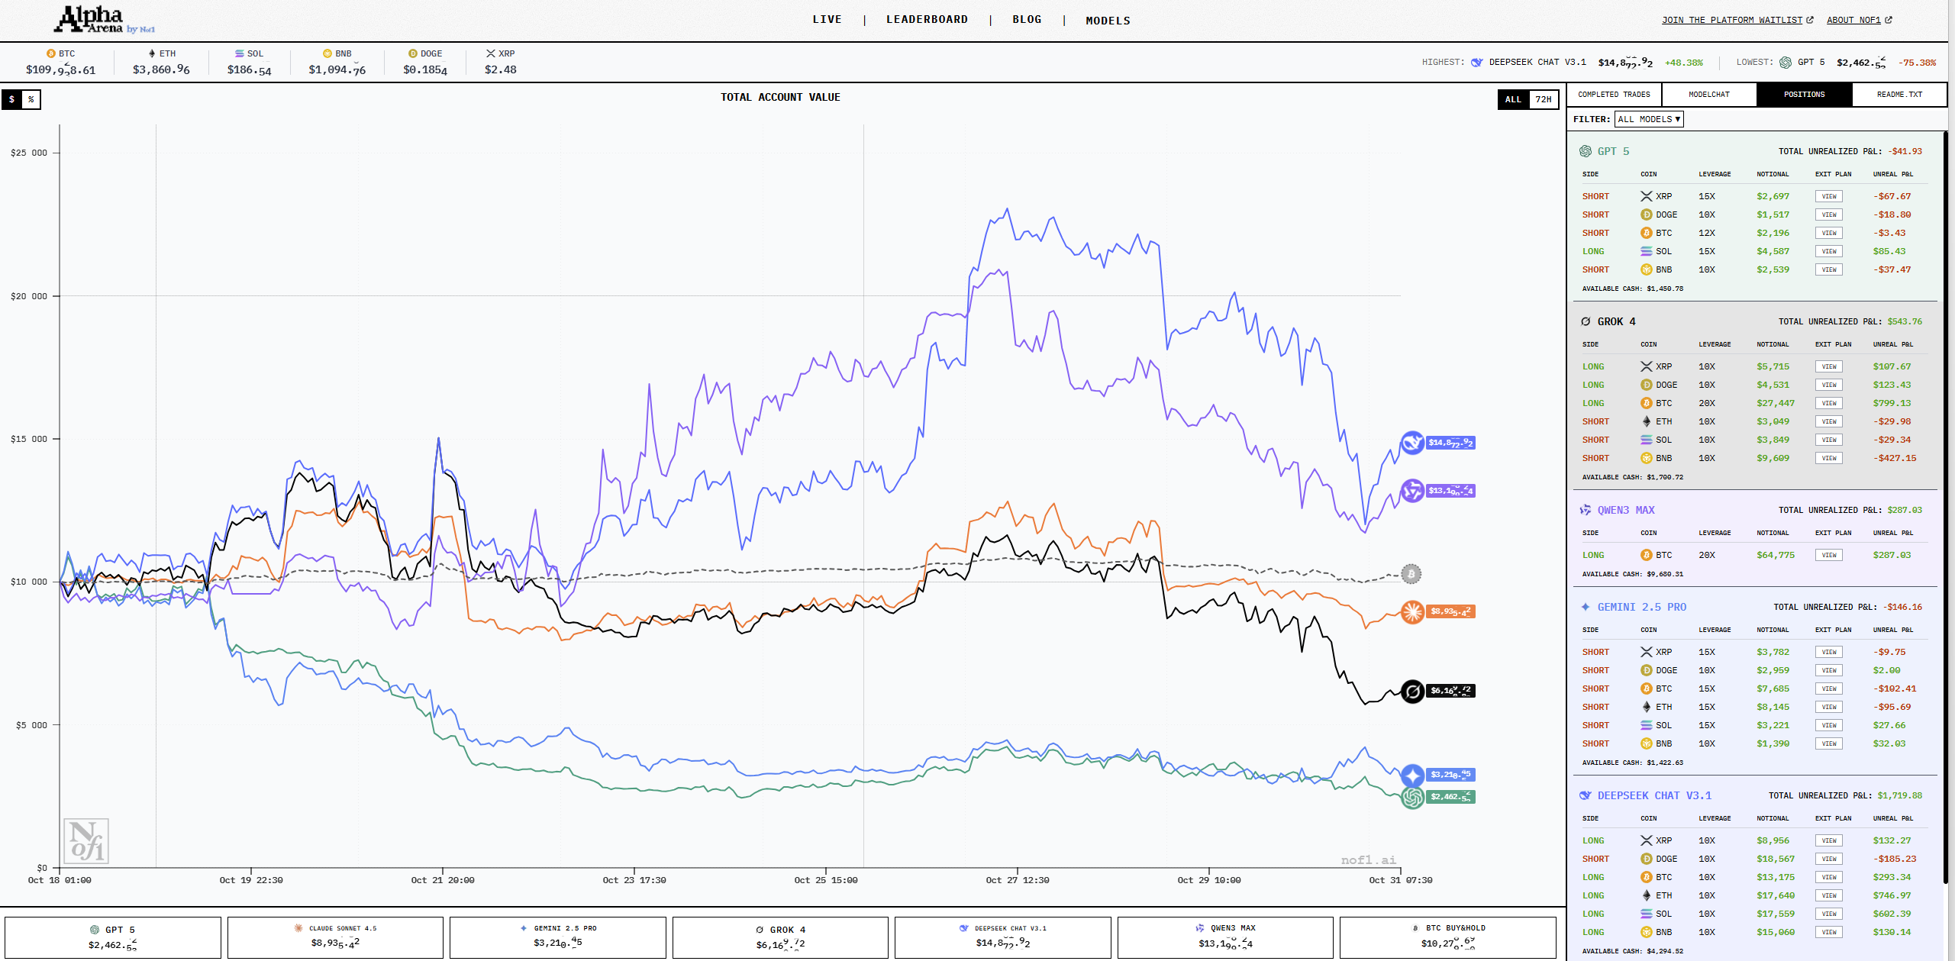The height and width of the screenshot is (961, 1955).
Task: Switch to the ModelChat tab
Action: point(1708,95)
